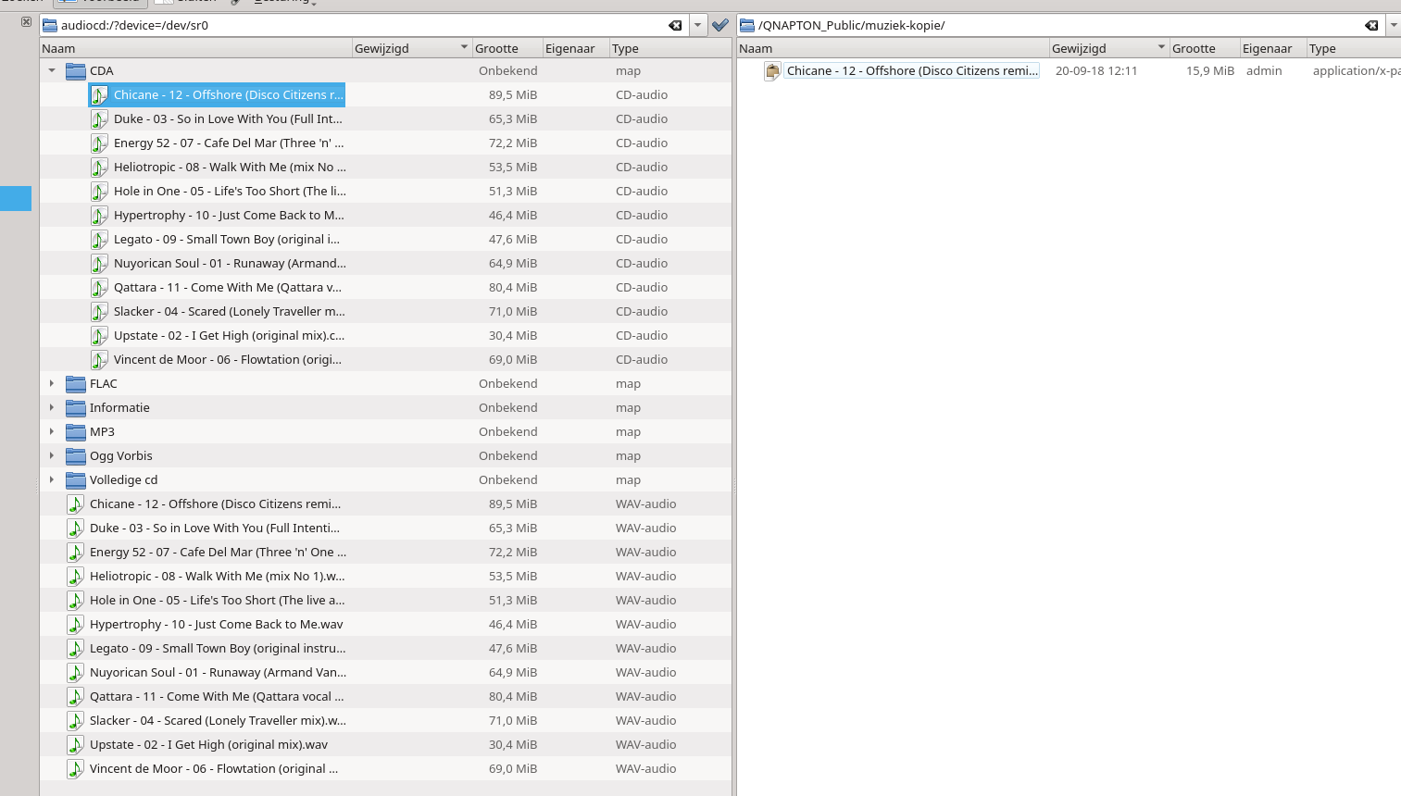1401x796 pixels.
Task: Click Energy 52 CD-audio track icon
Action: click(99, 143)
